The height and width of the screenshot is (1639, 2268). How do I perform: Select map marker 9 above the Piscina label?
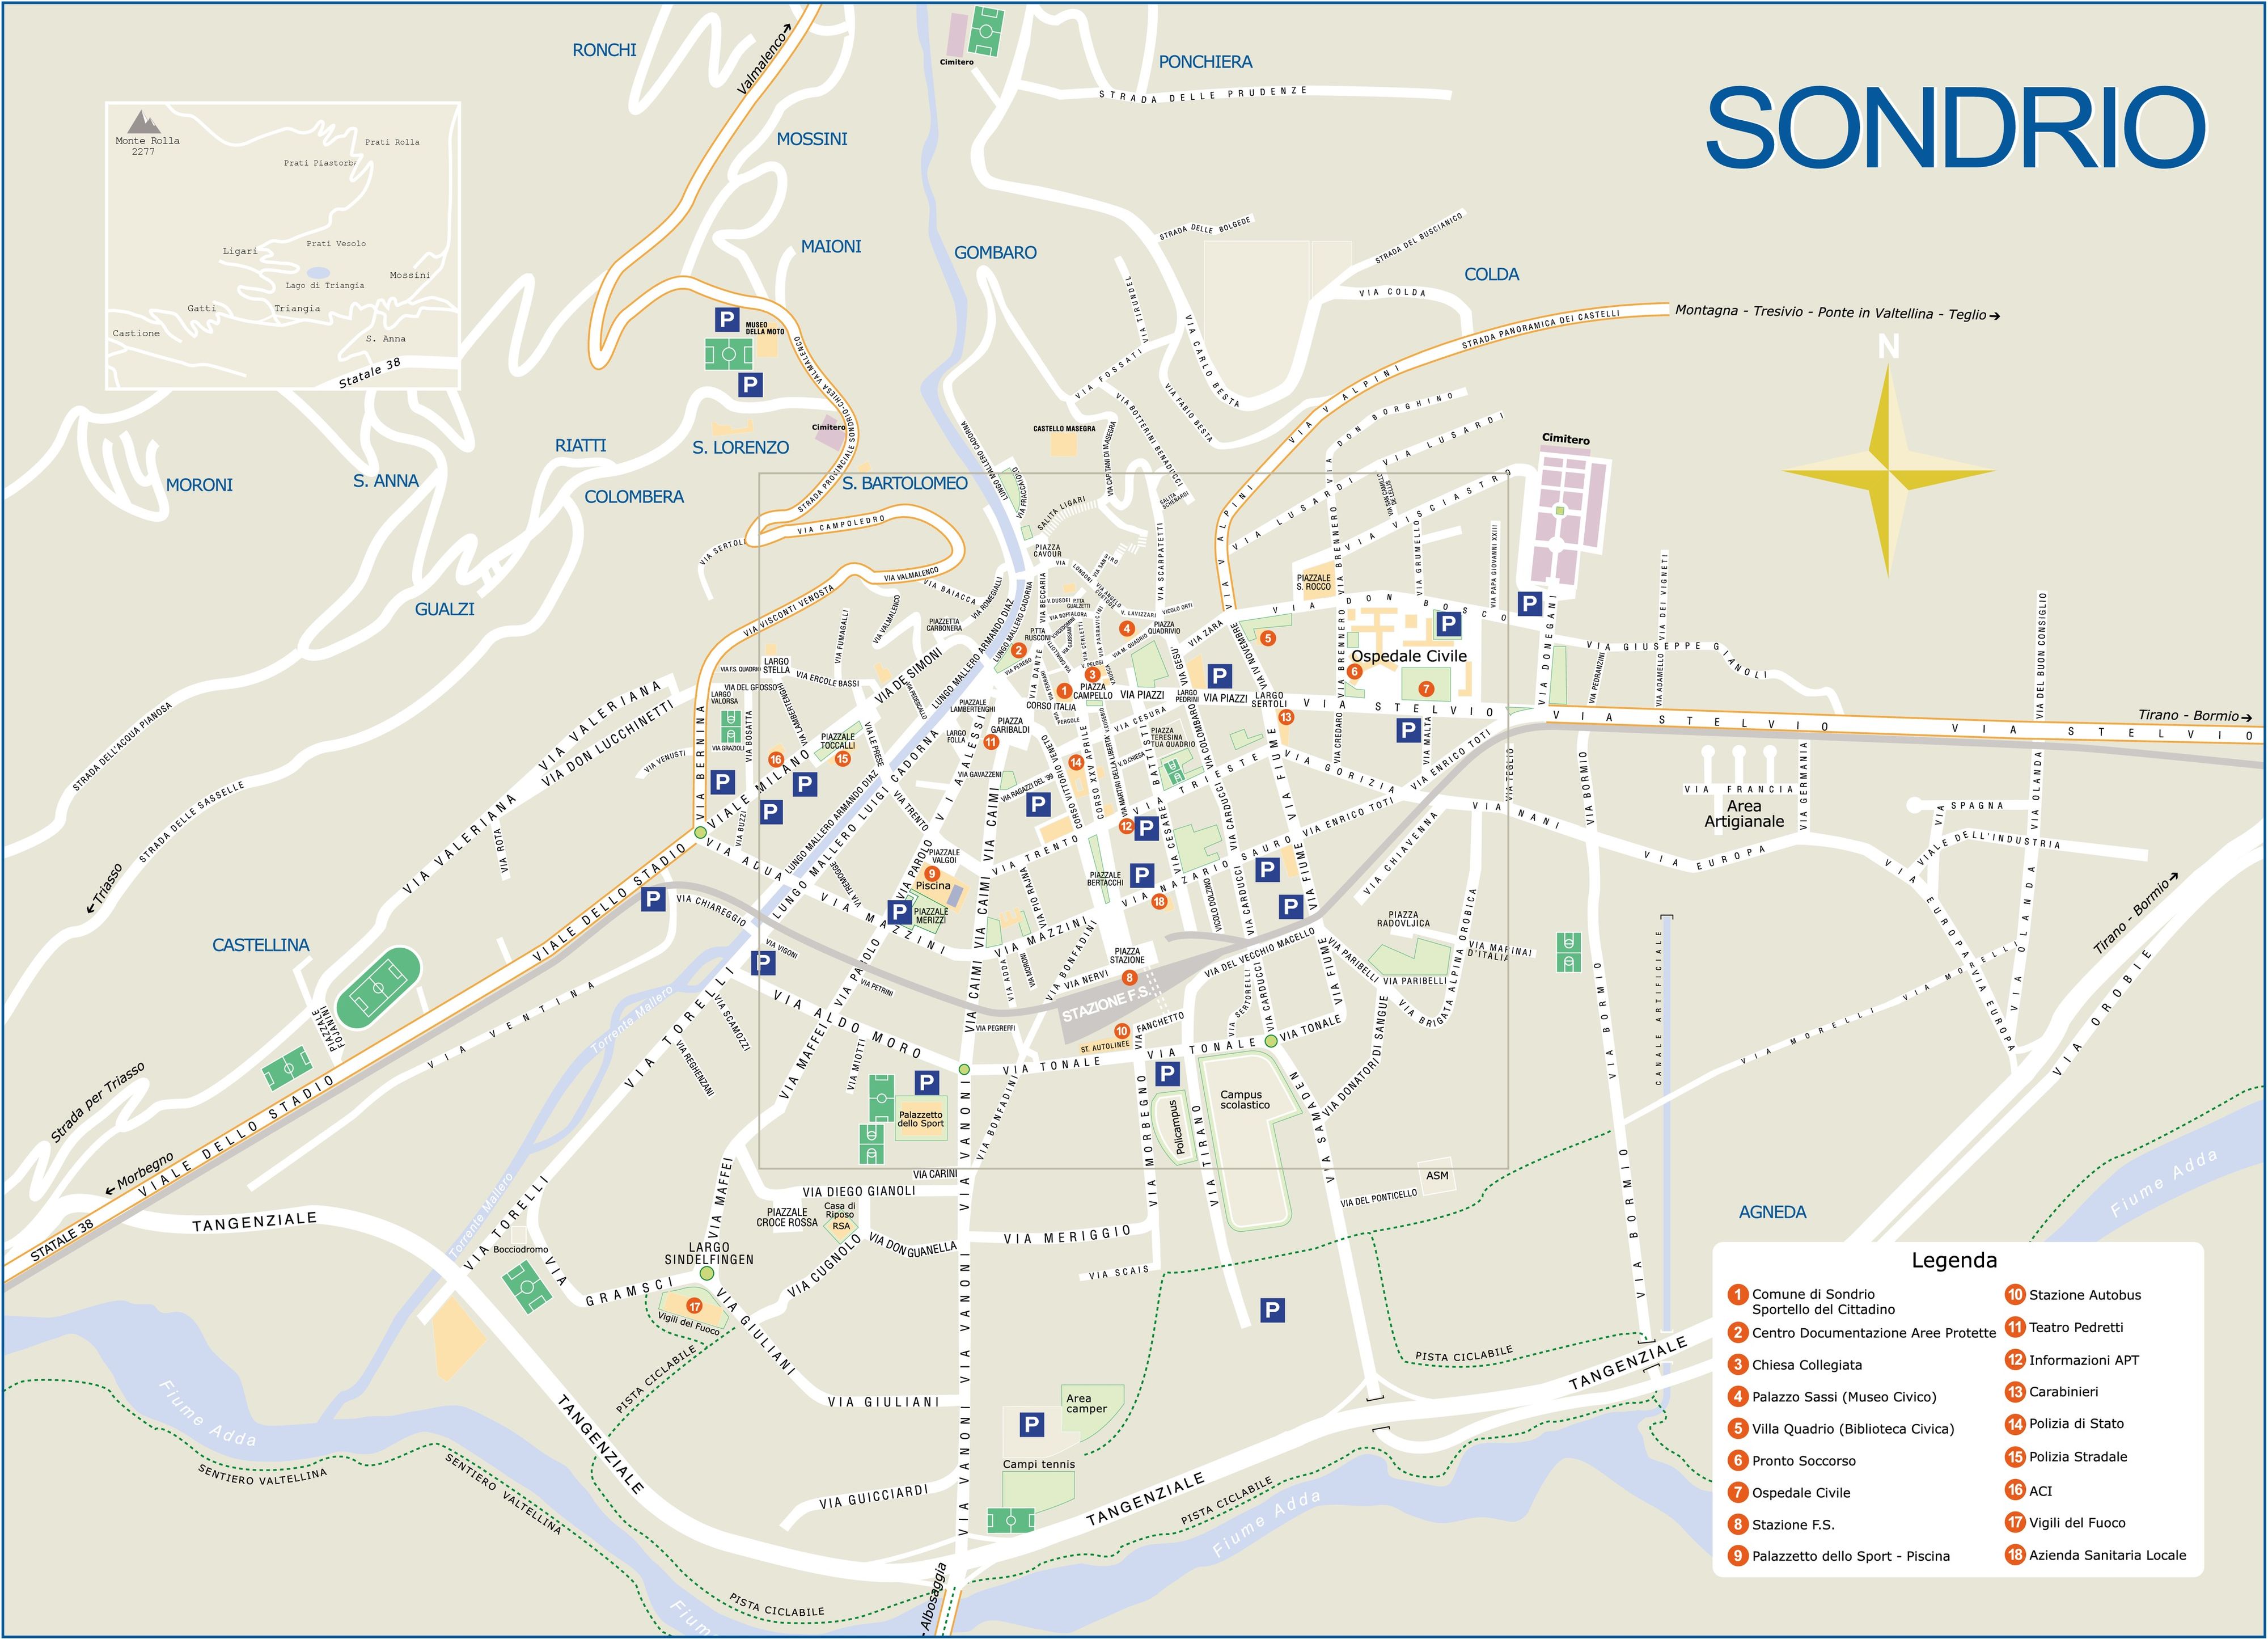pos(932,873)
